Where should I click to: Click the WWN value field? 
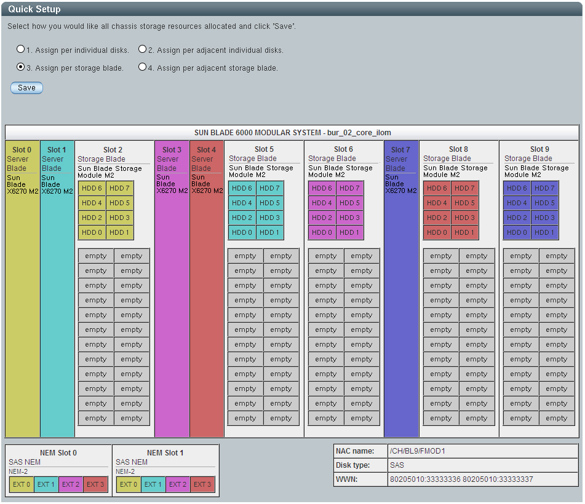tap(482, 479)
